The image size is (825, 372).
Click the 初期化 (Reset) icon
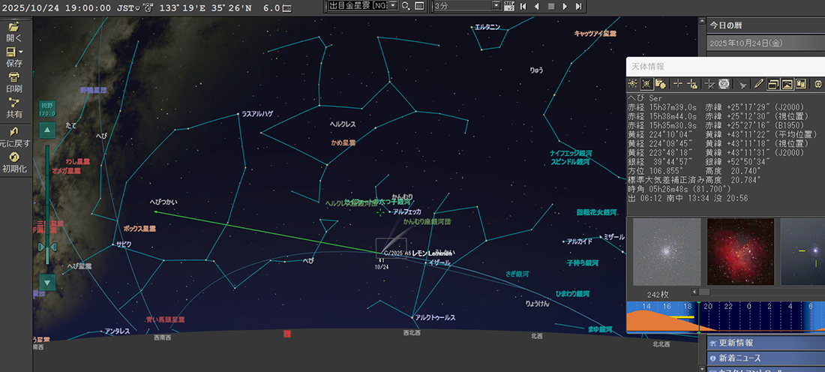[x=13, y=157]
